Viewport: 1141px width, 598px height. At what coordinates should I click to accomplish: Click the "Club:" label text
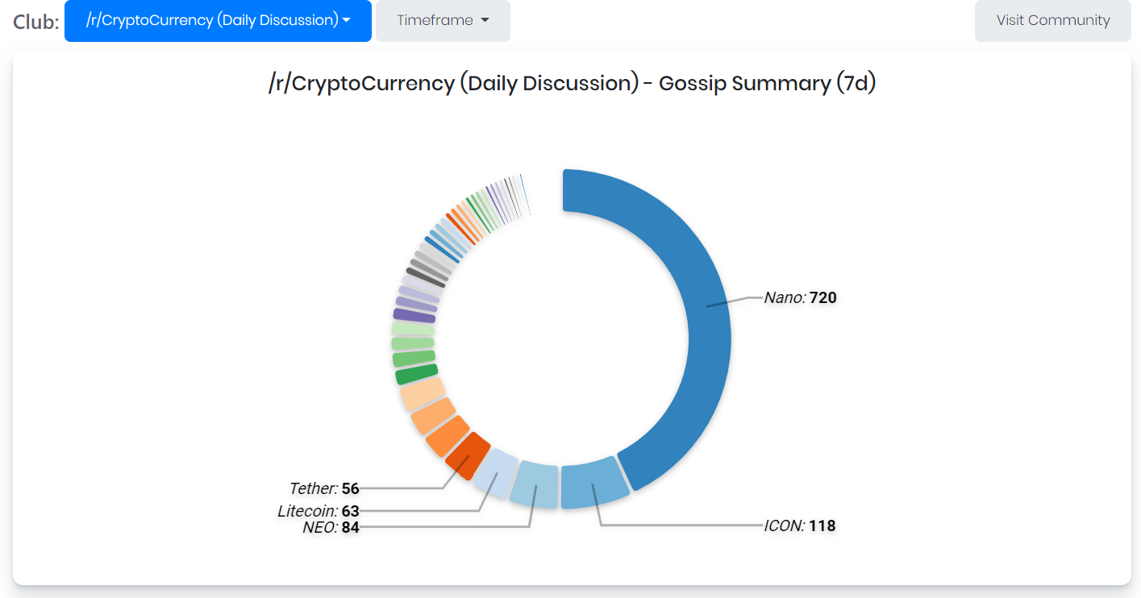36,22
